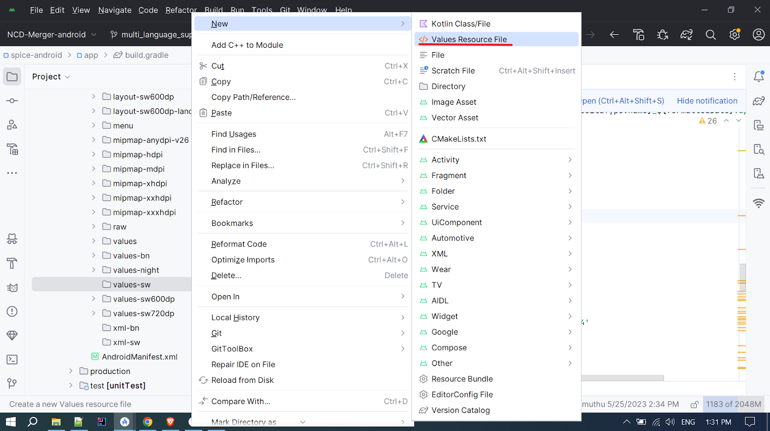770x431 pixels.
Task: Open the NCD-Merger-android project dropdown
Action: tap(51, 34)
